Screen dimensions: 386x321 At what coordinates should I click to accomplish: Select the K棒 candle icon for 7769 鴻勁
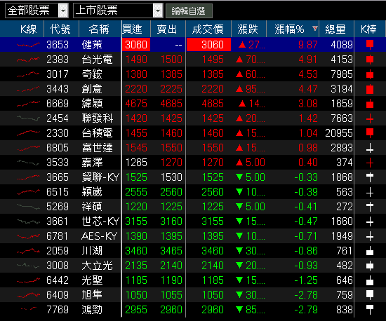pos(370,310)
